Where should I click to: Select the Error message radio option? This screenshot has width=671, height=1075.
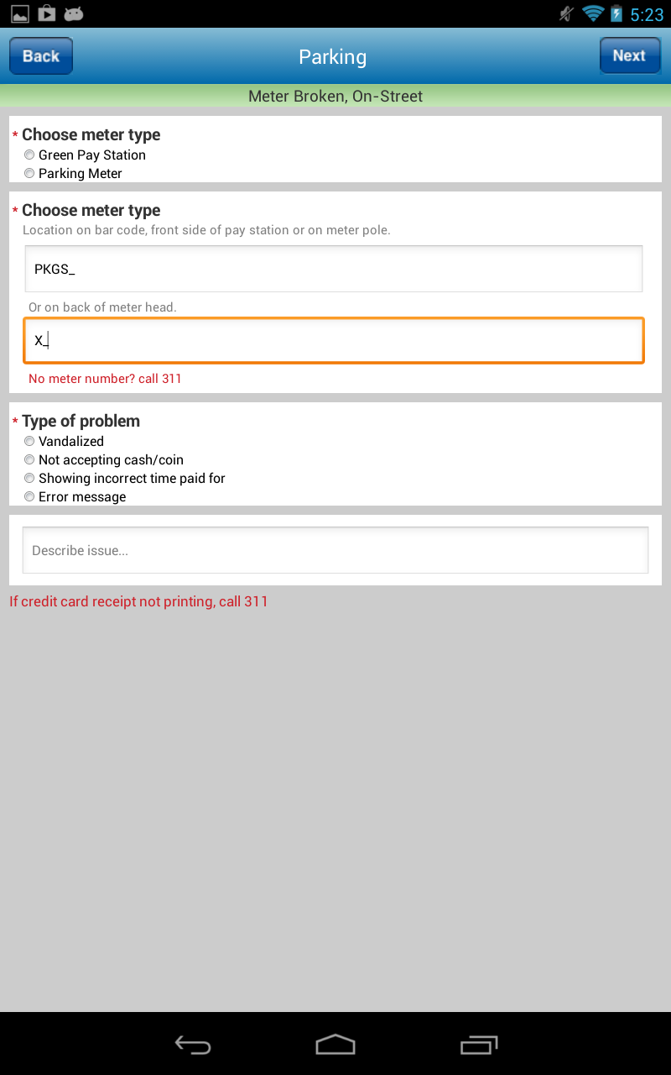tap(30, 496)
